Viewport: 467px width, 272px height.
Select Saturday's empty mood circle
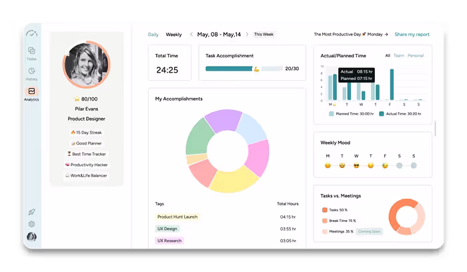[399, 165]
